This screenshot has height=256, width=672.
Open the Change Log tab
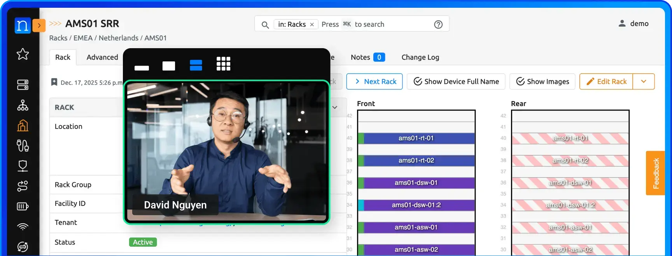[x=420, y=57]
